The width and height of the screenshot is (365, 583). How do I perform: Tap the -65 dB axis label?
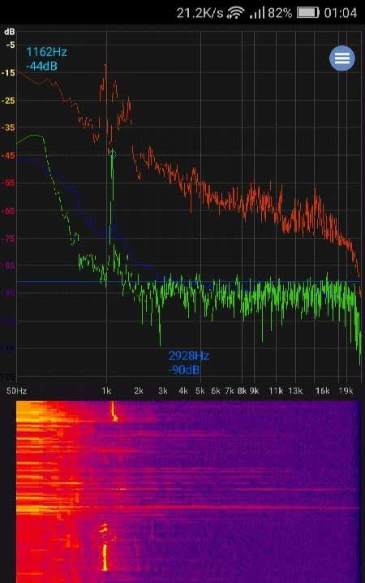[8, 211]
